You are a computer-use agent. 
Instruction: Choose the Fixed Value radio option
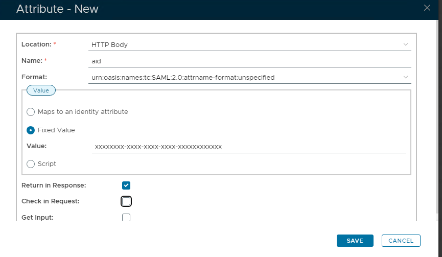[31, 130]
